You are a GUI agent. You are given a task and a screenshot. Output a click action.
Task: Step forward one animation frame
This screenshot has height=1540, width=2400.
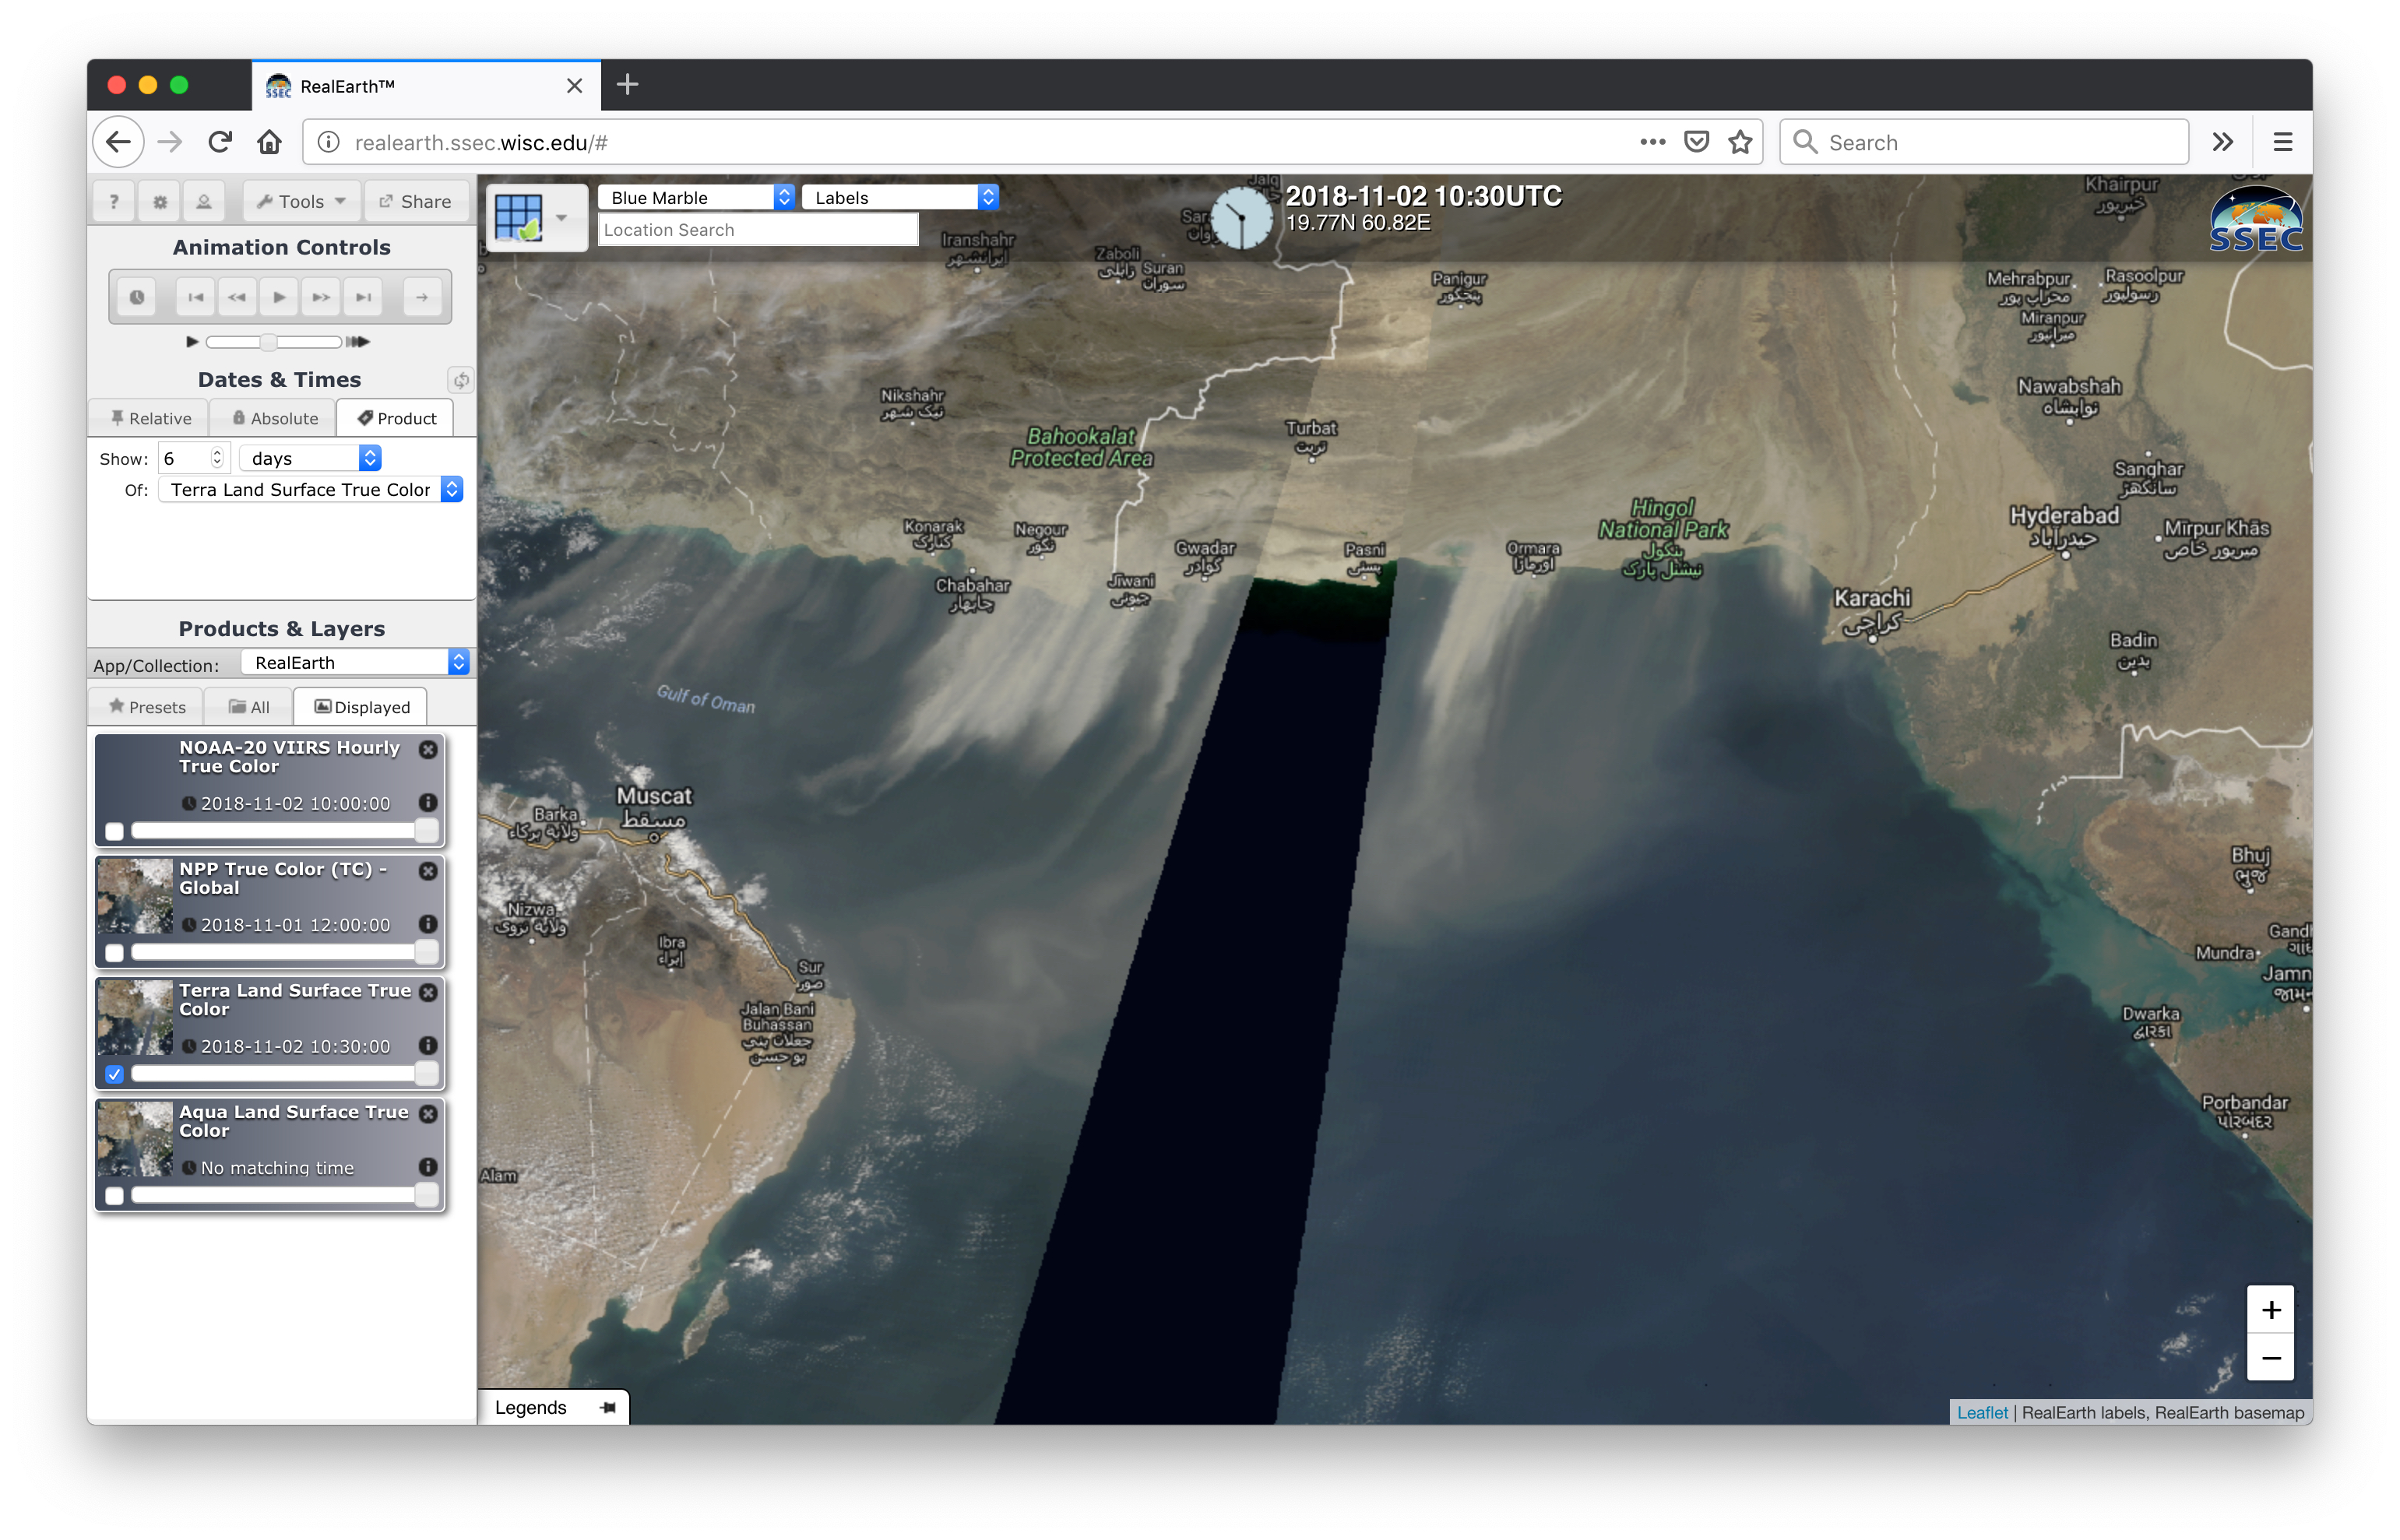point(321,297)
